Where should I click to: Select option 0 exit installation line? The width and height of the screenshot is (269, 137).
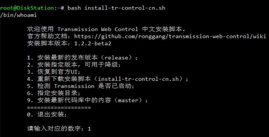click(x=47, y=115)
